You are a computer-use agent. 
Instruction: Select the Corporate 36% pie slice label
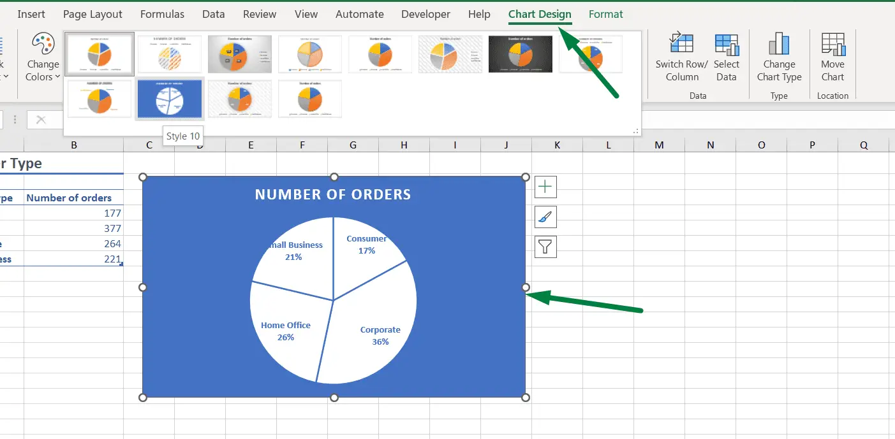(380, 336)
